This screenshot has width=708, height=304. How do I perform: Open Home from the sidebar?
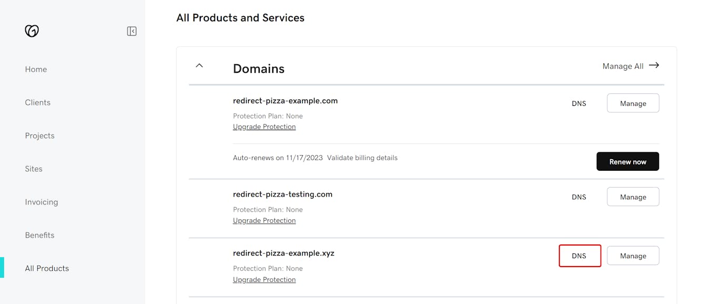pos(35,69)
